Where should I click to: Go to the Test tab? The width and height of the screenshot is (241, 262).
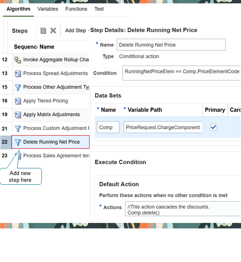[x=99, y=9]
